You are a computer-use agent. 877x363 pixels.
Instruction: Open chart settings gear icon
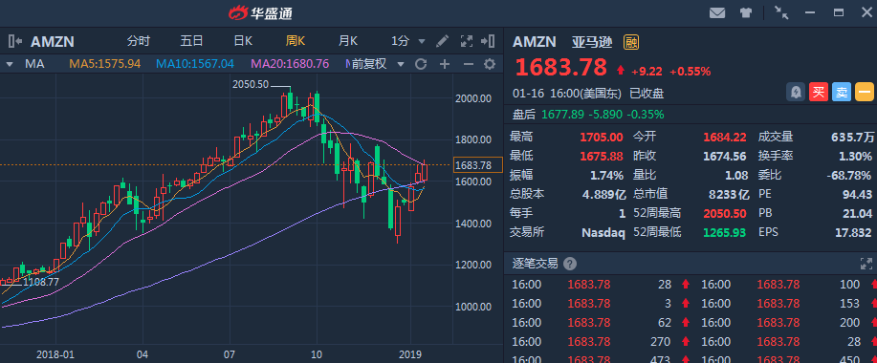pyautogui.click(x=490, y=64)
